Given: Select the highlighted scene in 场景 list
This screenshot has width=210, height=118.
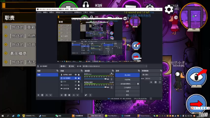Looking at the screenshot, I should (47, 75).
